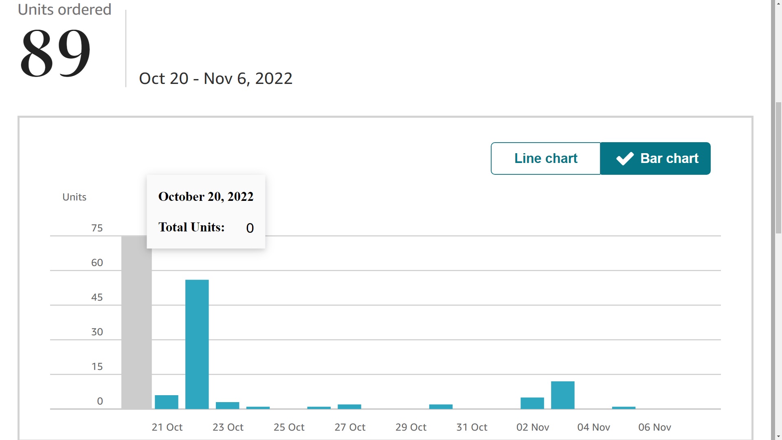Switch to the Line chart view
Screen dimensions: 782x440
(x=546, y=158)
